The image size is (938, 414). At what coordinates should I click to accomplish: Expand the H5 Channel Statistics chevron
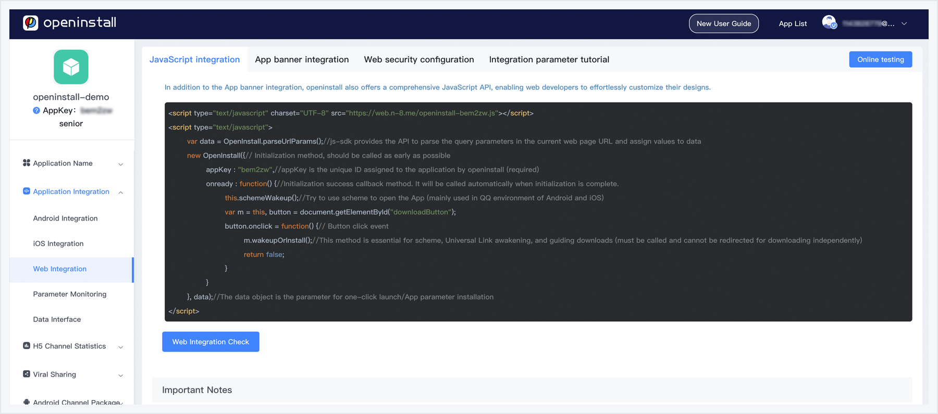(121, 347)
